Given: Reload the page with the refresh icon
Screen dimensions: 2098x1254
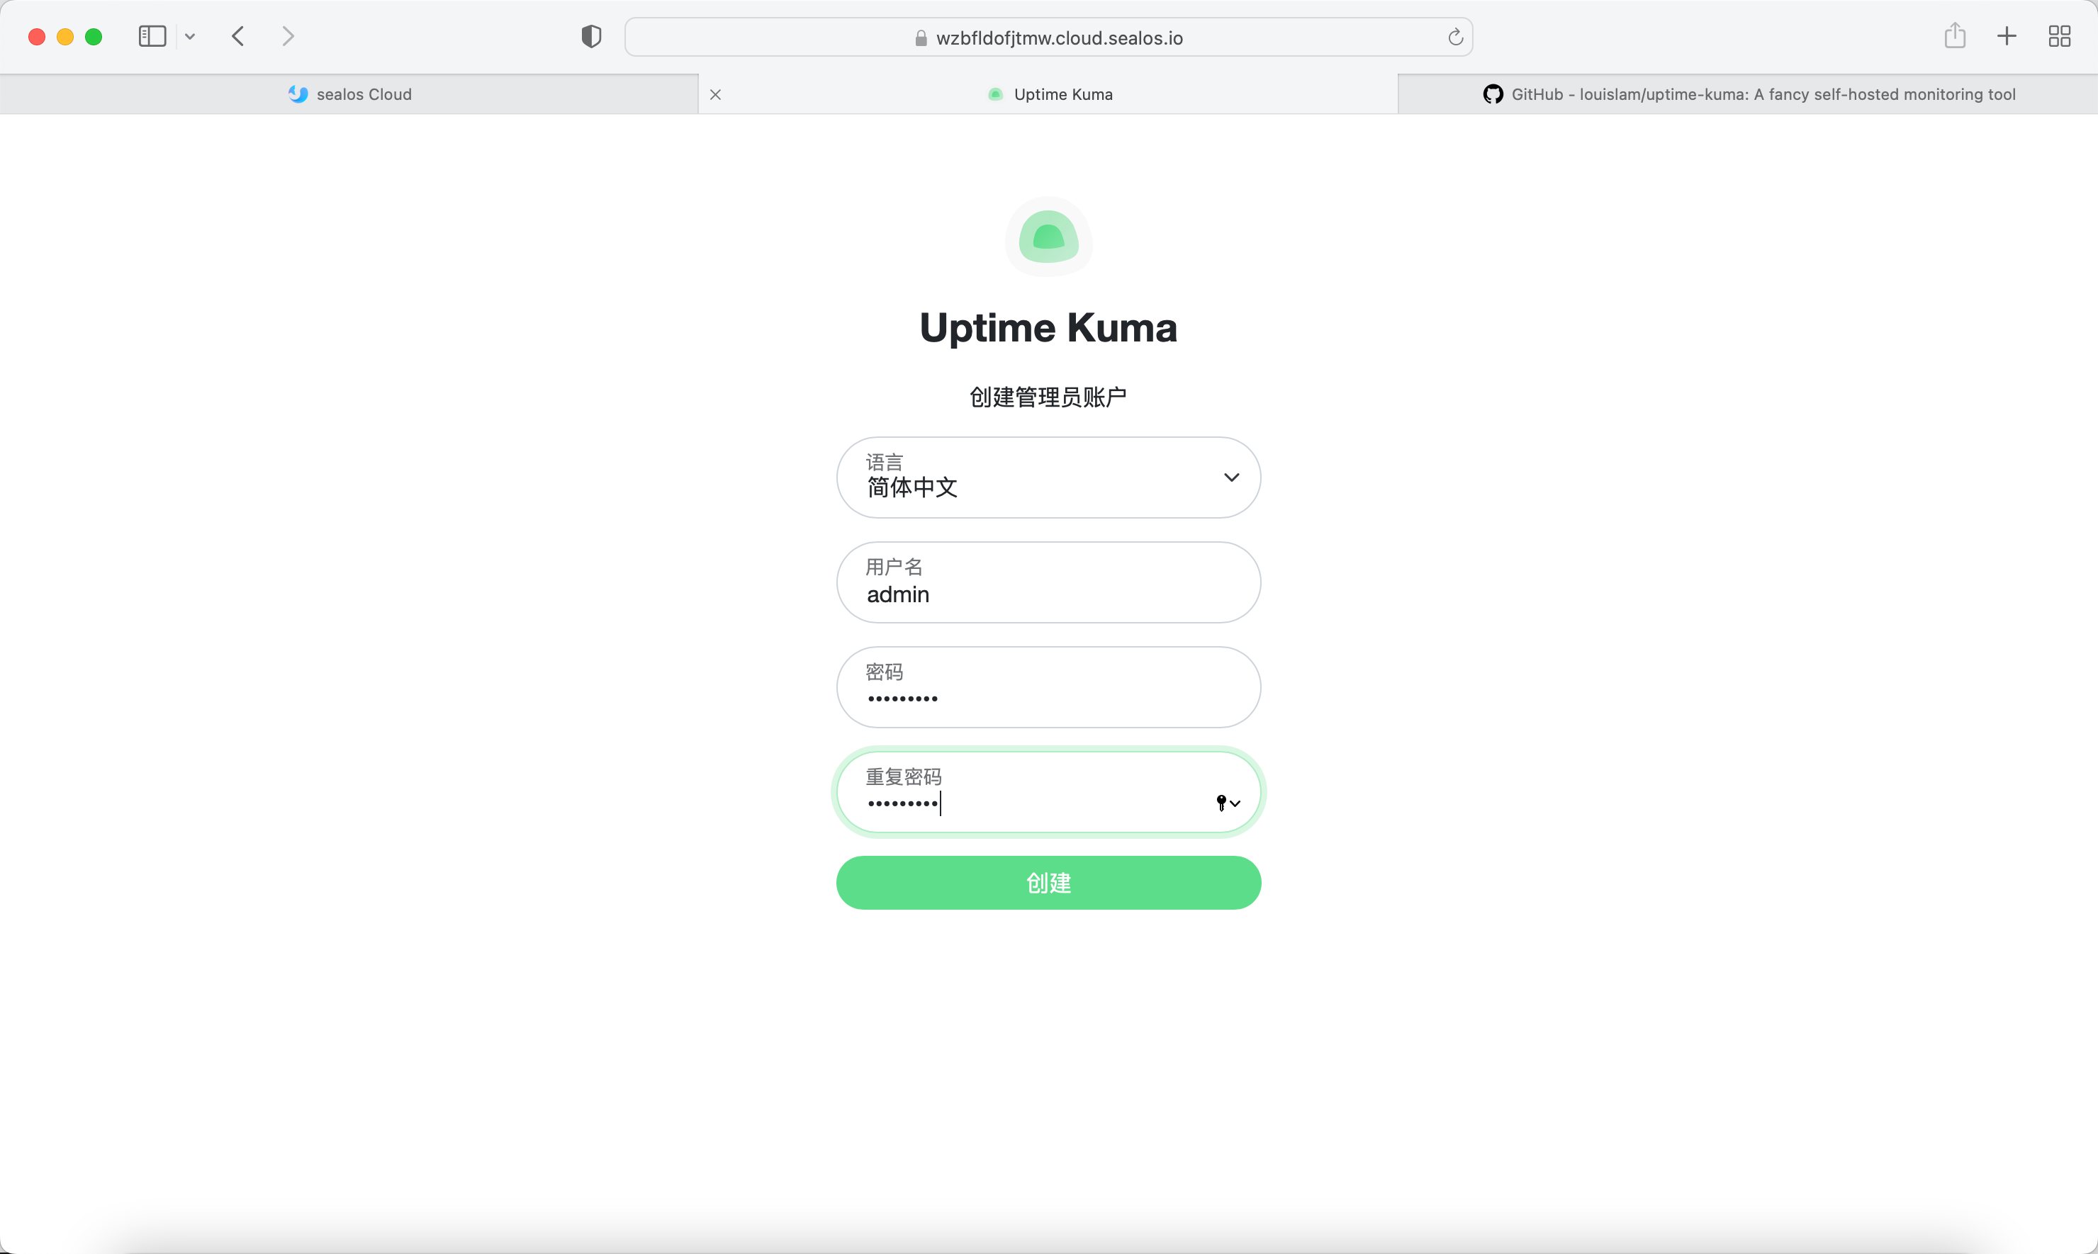Looking at the screenshot, I should tap(1454, 37).
